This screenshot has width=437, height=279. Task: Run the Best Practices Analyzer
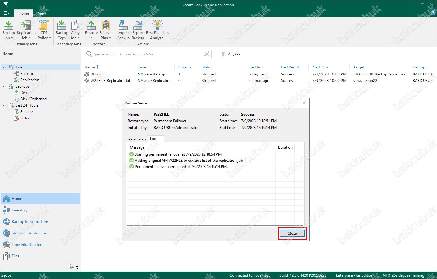157,30
